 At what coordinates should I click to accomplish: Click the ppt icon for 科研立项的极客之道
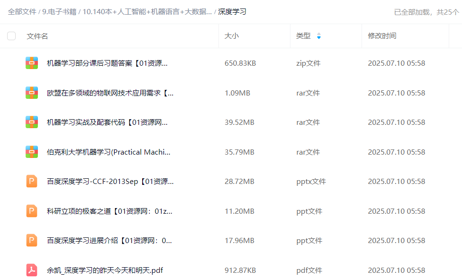32,211
